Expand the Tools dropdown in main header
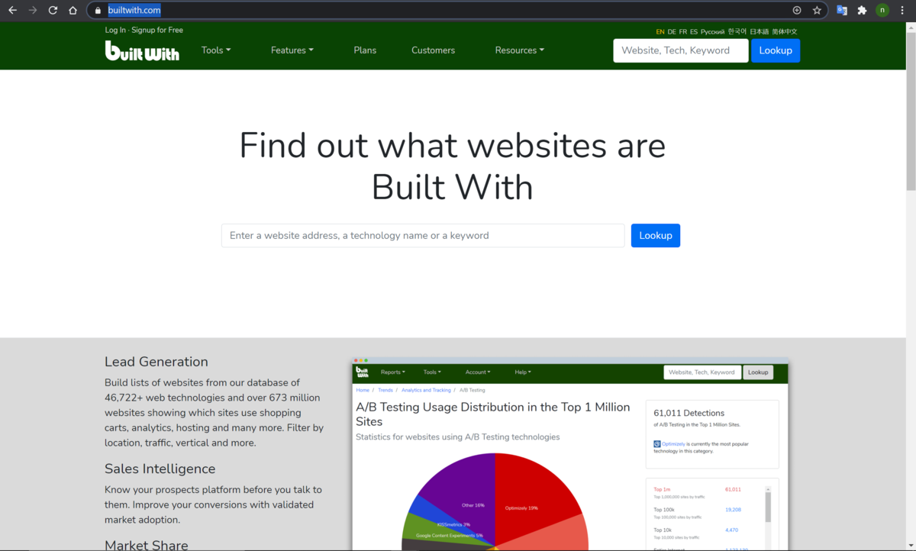 216,50
